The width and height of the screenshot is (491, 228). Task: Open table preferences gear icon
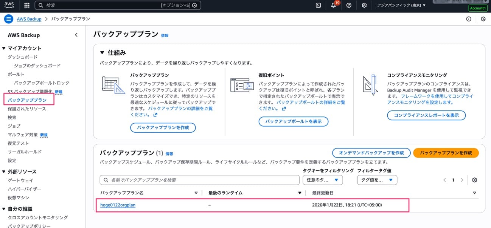475,180
